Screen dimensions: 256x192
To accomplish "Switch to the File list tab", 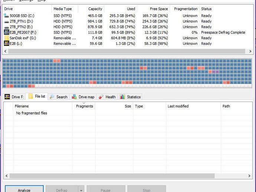I will pos(37,96).
